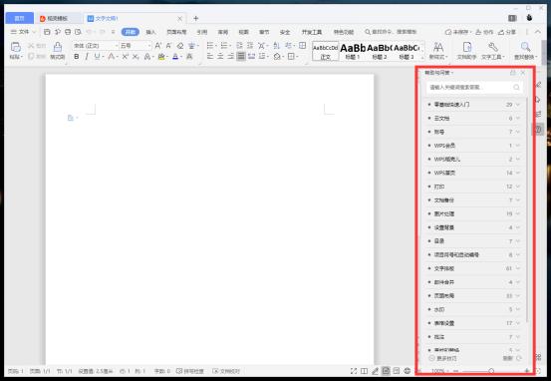The height and width of the screenshot is (381, 551).
Task: Add a new tab with plus button
Action: tap(196, 18)
